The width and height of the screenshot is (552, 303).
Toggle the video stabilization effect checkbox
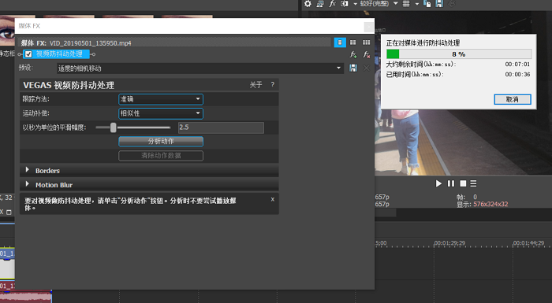point(28,54)
